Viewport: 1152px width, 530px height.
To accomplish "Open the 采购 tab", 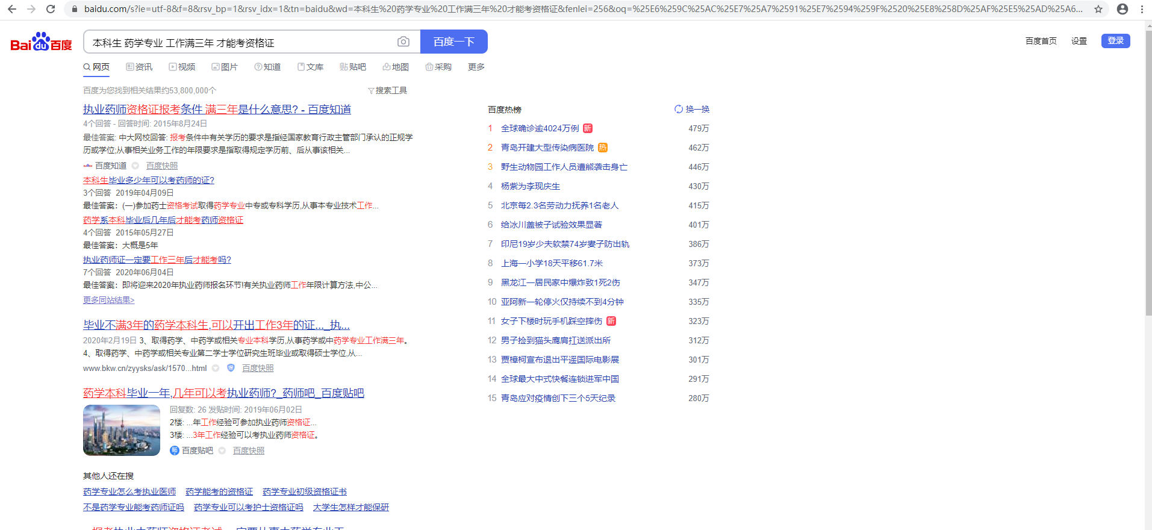I will 438,67.
